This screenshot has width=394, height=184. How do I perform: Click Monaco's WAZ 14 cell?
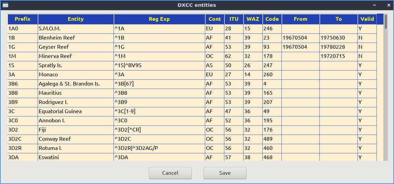pos(253,75)
